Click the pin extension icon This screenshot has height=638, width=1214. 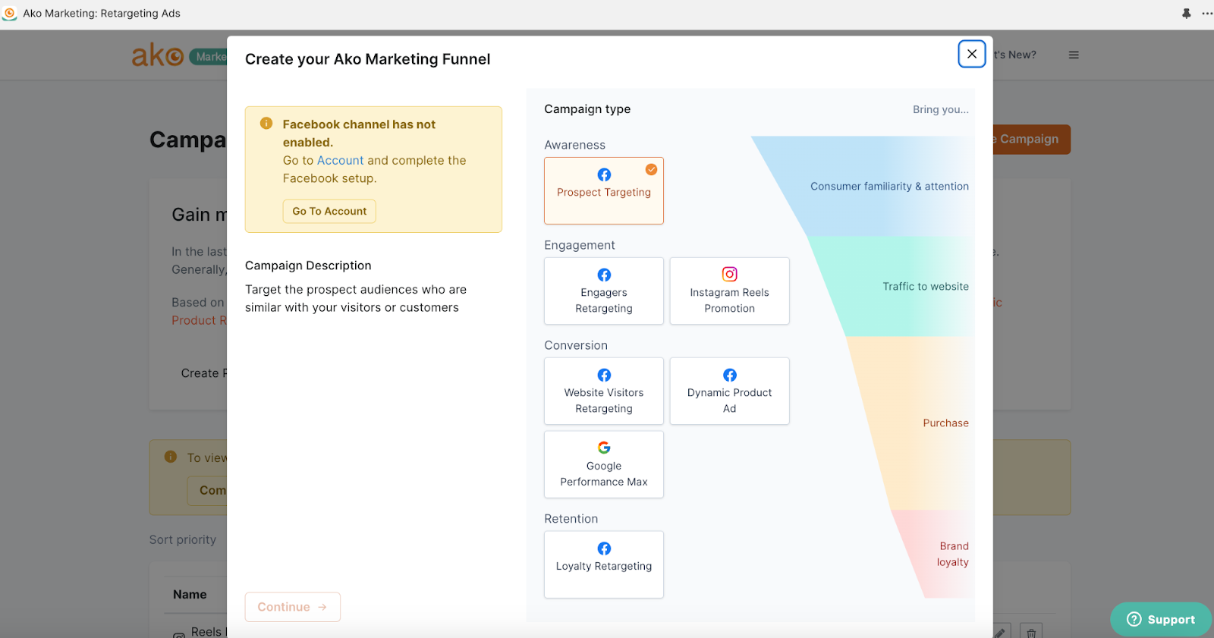pyautogui.click(x=1187, y=14)
